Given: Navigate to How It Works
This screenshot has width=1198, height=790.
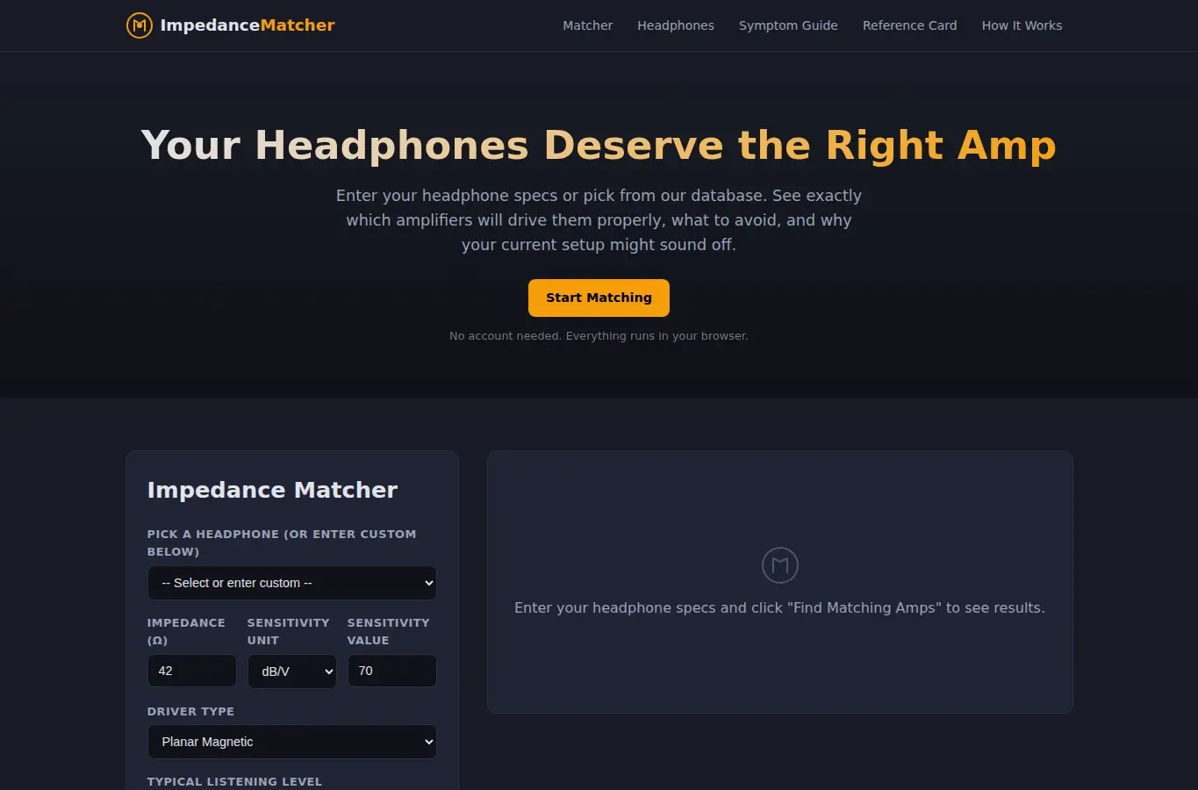Looking at the screenshot, I should (1022, 25).
